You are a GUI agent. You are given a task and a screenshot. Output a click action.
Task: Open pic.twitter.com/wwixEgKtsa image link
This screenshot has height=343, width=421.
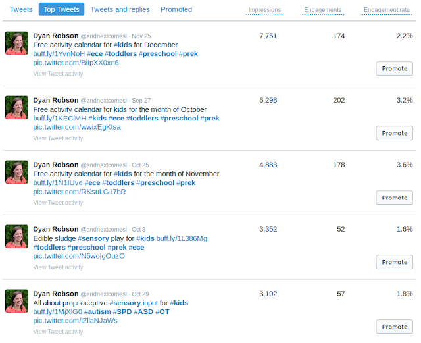(x=77, y=127)
